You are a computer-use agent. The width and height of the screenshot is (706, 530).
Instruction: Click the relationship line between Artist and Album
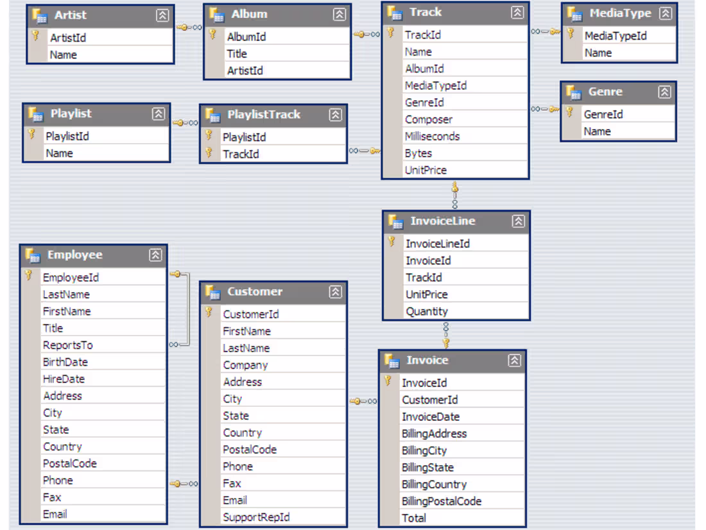tap(188, 28)
